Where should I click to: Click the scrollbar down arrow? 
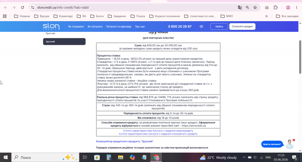(x=300, y=151)
